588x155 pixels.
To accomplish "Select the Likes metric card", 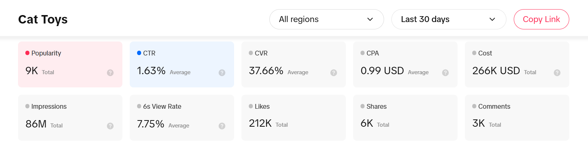I will pyautogui.click(x=293, y=118).
